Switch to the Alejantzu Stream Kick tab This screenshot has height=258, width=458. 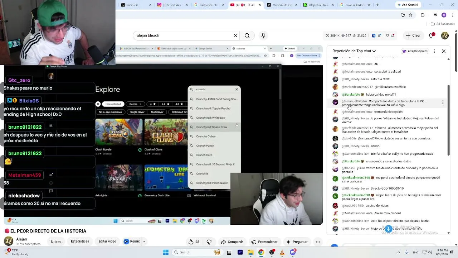pyautogui.click(x=318, y=5)
